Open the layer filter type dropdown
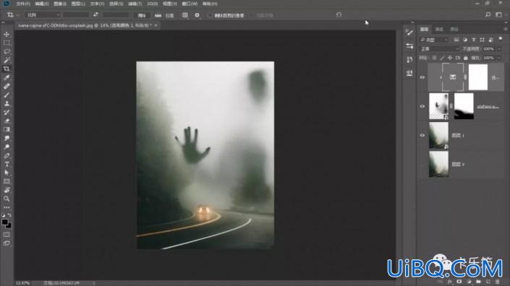Screen dimensions: 510x286 click(x=434, y=40)
